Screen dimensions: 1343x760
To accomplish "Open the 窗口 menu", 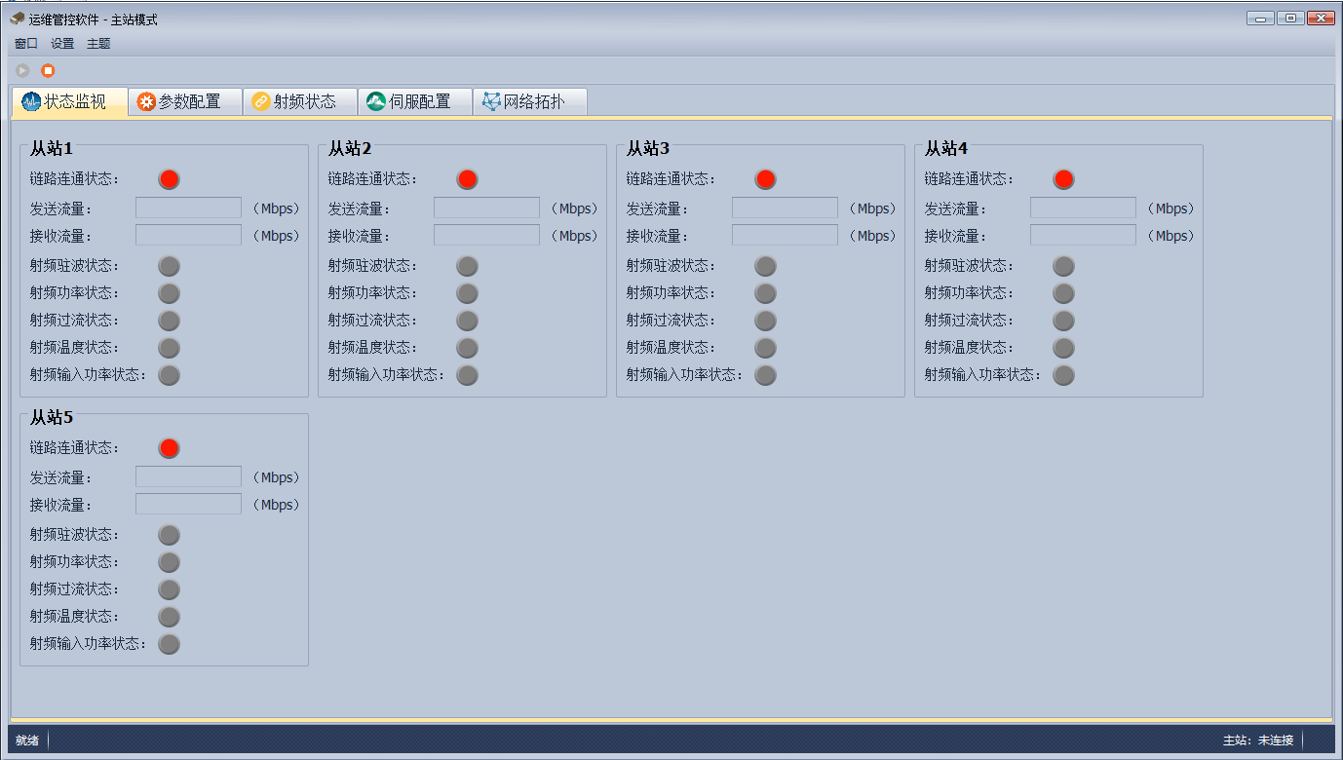I will click(26, 44).
